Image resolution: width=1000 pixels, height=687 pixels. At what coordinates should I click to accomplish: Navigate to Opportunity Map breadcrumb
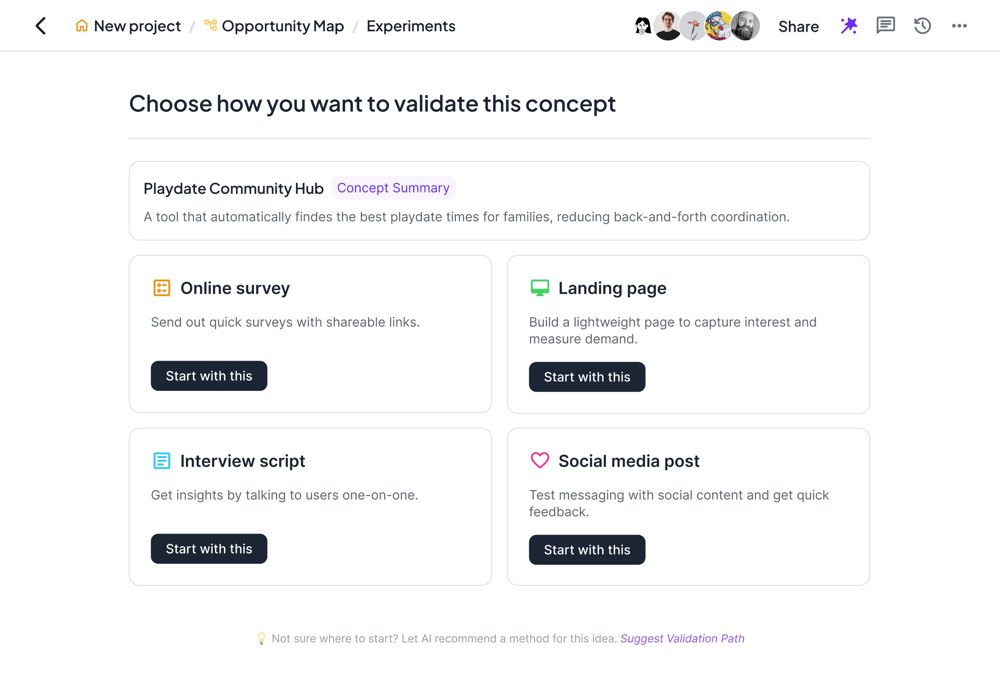point(283,26)
